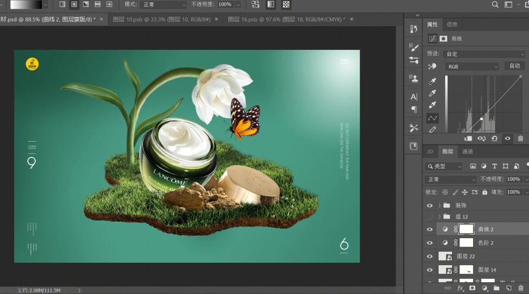529x294 pixels.
Task: Pick the black point eyedropper in Curves
Action: click(432, 81)
